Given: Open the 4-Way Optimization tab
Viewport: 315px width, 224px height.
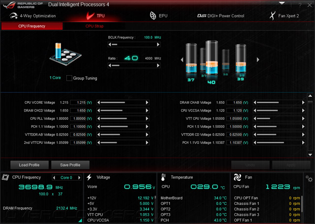Looking at the screenshot, I should tap(32, 16).
